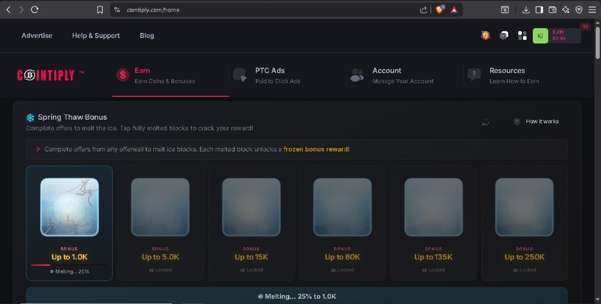The height and width of the screenshot is (304, 601).
Task: Toggle the browser sidebar panel
Action: [x=539, y=9]
